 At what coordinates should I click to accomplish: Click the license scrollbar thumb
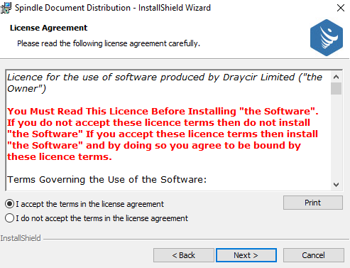(x=336, y=88)
